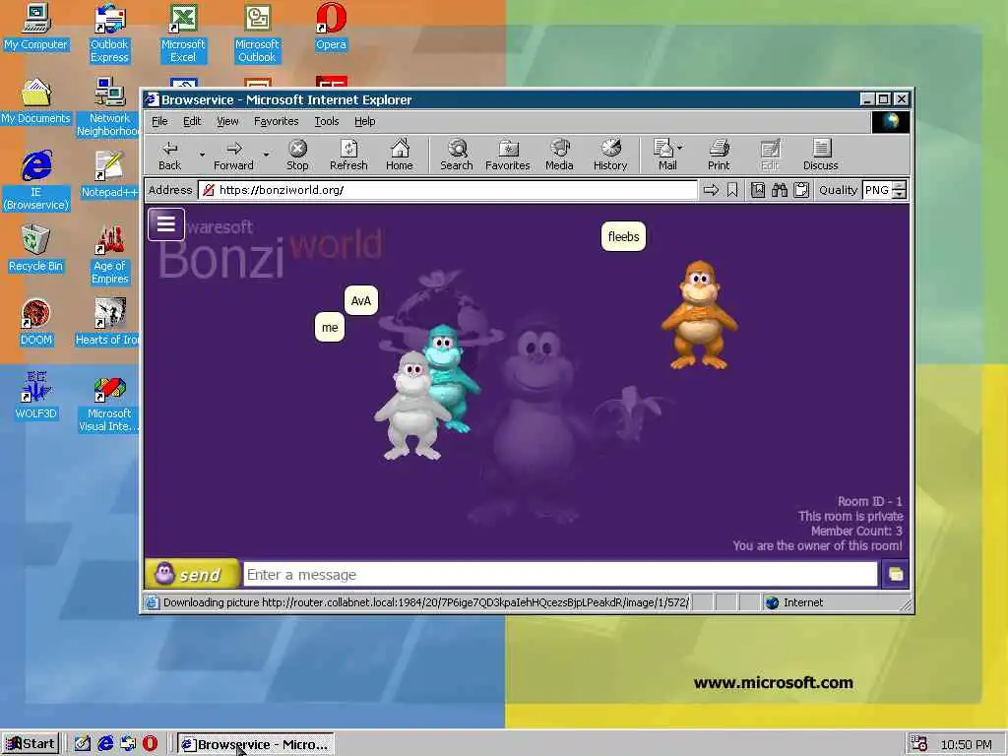The image size is (1008, 756).
Task: Select the Outlook Express desktop icon
Action: click(x=109, y=33)
